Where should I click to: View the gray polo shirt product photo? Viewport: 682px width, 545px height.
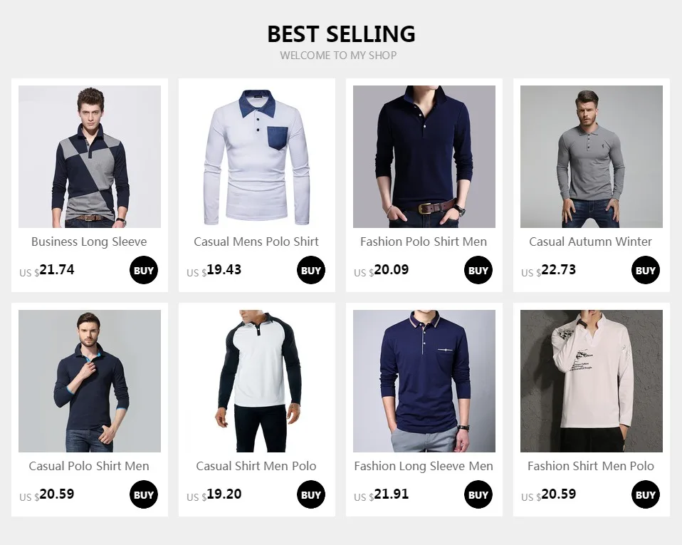click(x=592, y=157)
